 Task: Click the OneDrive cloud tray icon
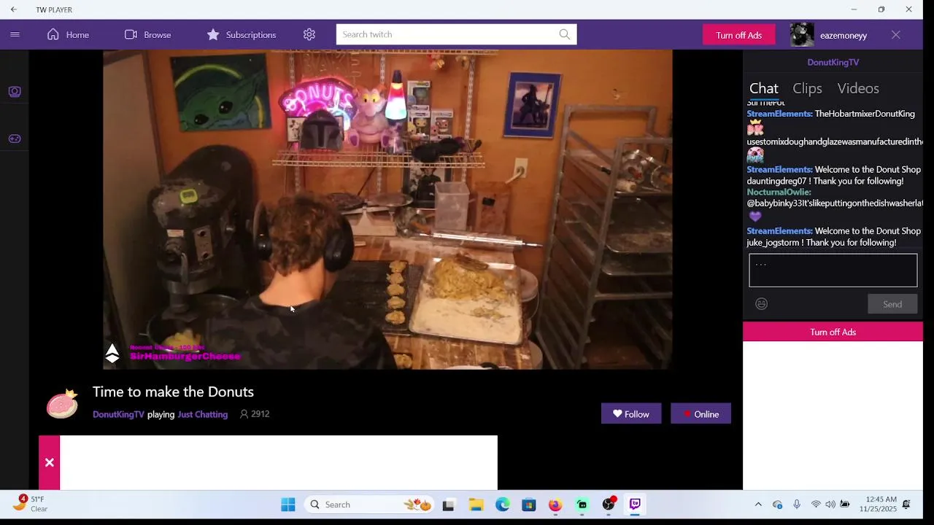777,505
